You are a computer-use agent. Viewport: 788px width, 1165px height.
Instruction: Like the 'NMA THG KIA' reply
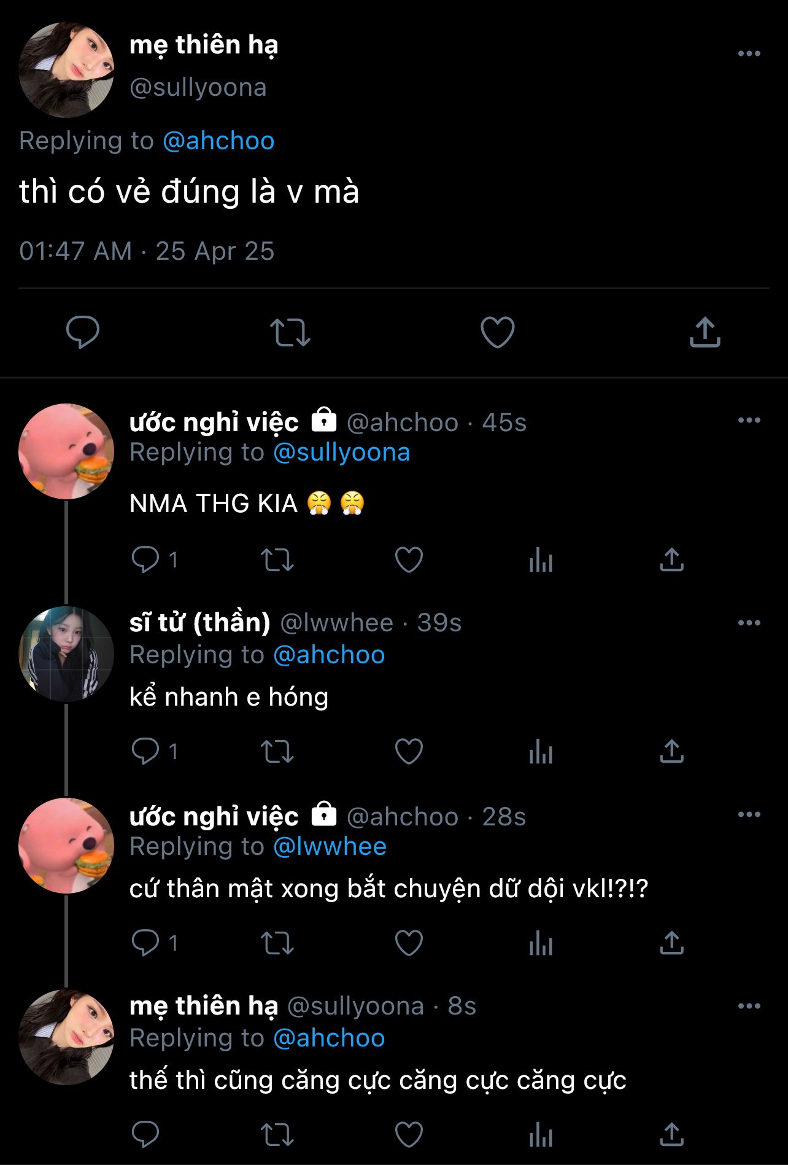coord(409,560)
